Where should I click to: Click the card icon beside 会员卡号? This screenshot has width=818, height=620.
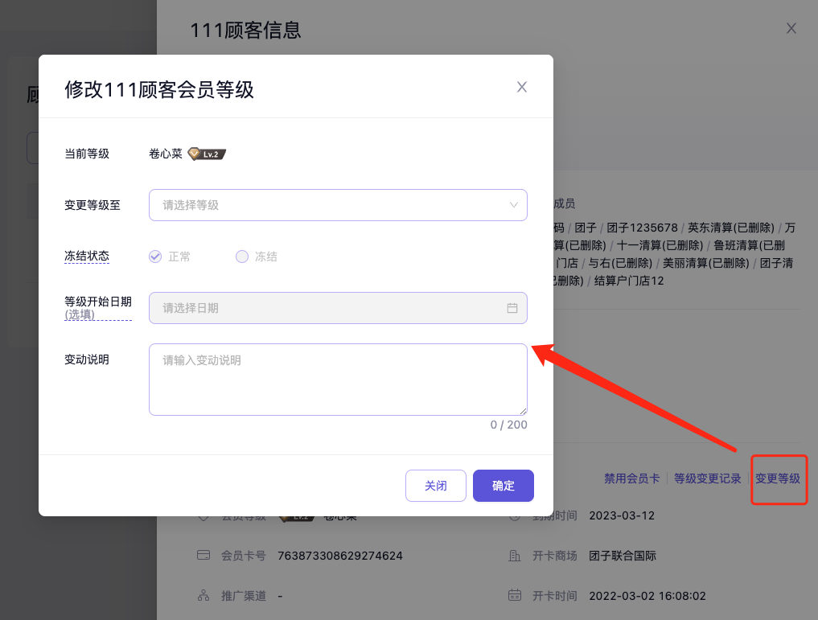click(203, 556)
